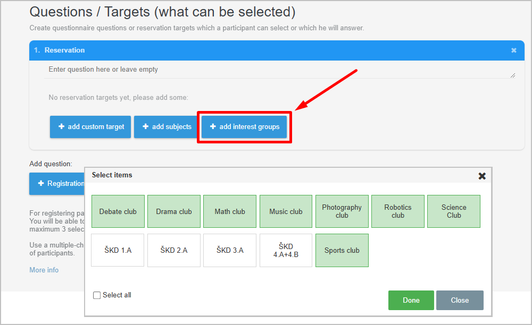Viewport: 532px width, 325px height.
Task: Deselect the Sports club tile
Action: 342,250
